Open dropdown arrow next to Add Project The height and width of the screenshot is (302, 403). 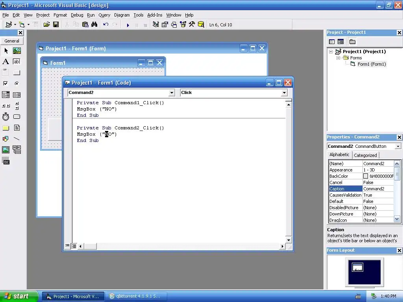coord(15,25)
